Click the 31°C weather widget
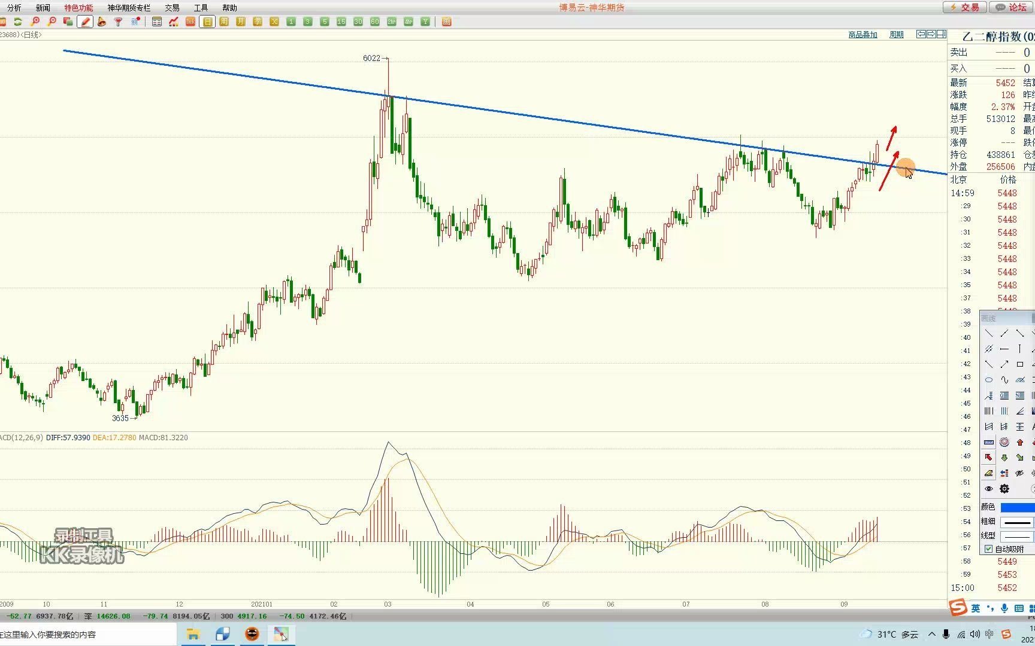 (x=889, y=634)
